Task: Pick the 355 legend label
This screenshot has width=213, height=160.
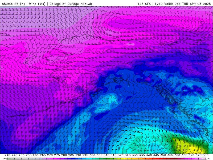Action: (170, 155)
